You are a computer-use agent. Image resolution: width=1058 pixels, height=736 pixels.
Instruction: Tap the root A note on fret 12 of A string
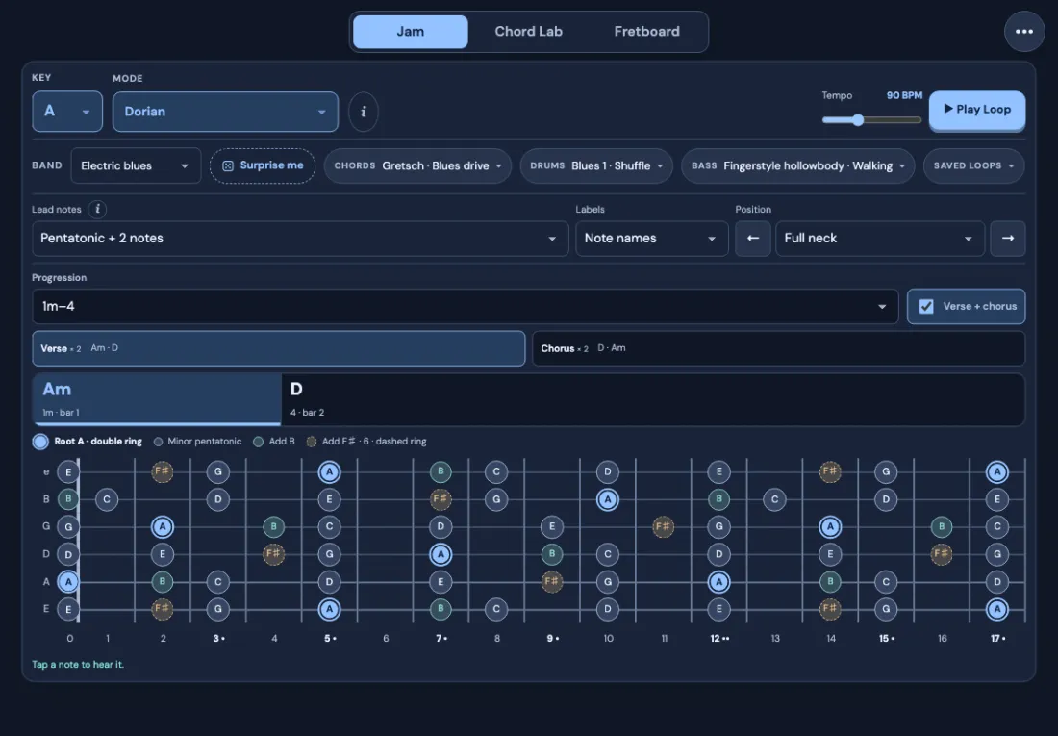(718, 582)
